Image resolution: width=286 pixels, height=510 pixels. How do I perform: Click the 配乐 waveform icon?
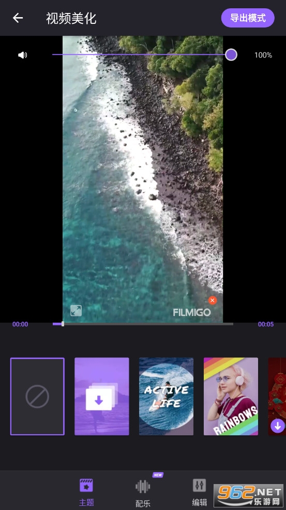pos(143,486)
